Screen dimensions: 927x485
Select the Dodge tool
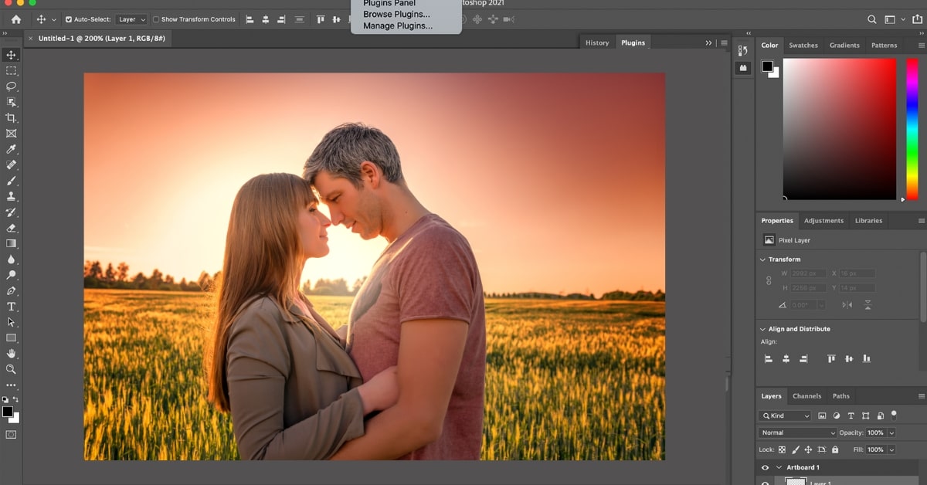pos(11,275)
